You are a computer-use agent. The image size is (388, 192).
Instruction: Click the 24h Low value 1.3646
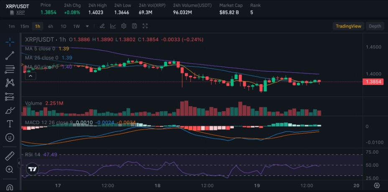point(122,12)
